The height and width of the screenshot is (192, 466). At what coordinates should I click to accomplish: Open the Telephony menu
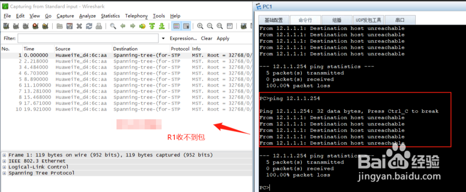[136, 16]
